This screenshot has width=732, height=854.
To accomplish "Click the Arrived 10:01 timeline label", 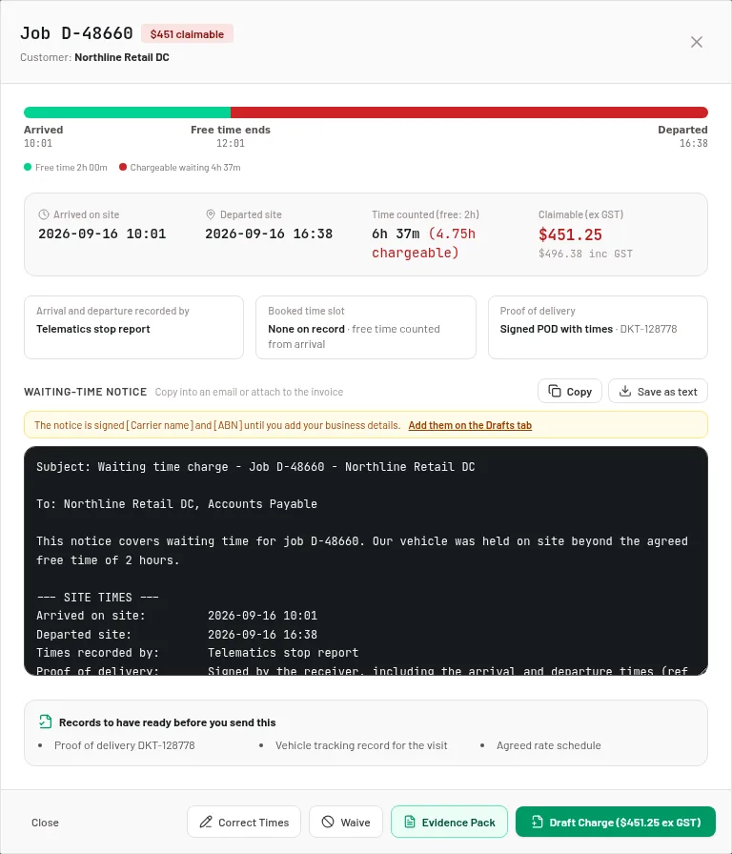I will (44, 136).
